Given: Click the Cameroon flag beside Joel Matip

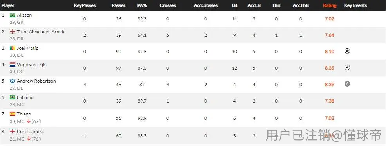Looking at the screenshot, I should (x=13, y=48).
